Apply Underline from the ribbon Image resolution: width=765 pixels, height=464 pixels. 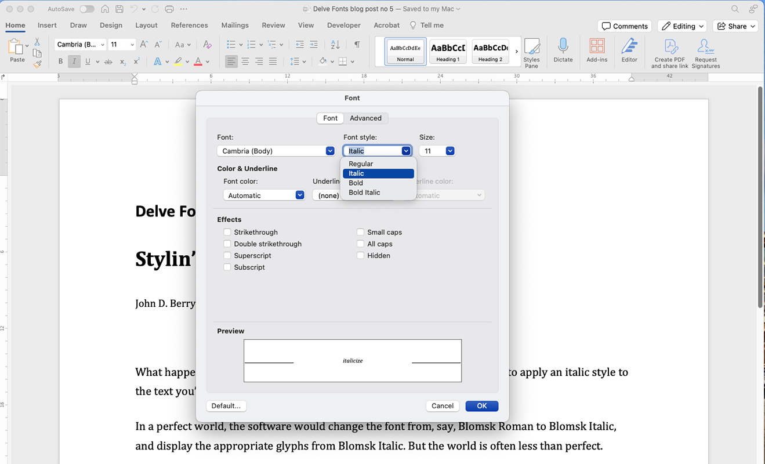(x=88, y=61)
